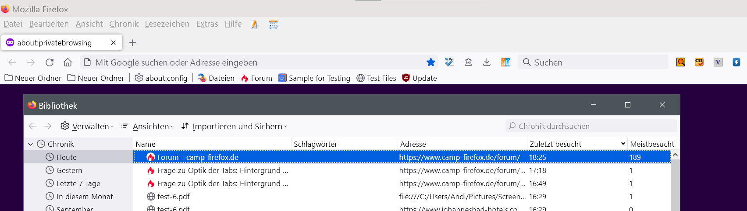Viewport: 747px width, 211px height.
Task: Reload the page with the refresh icon
Action: (50, 62)
